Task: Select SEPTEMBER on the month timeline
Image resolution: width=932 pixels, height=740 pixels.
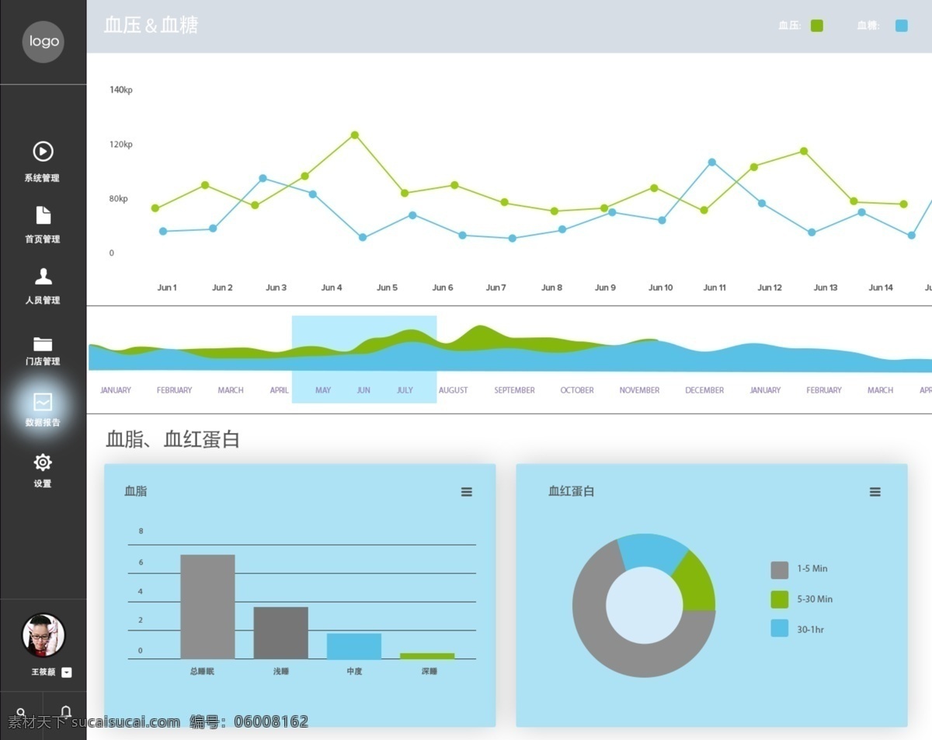Action: click(515, 390)
